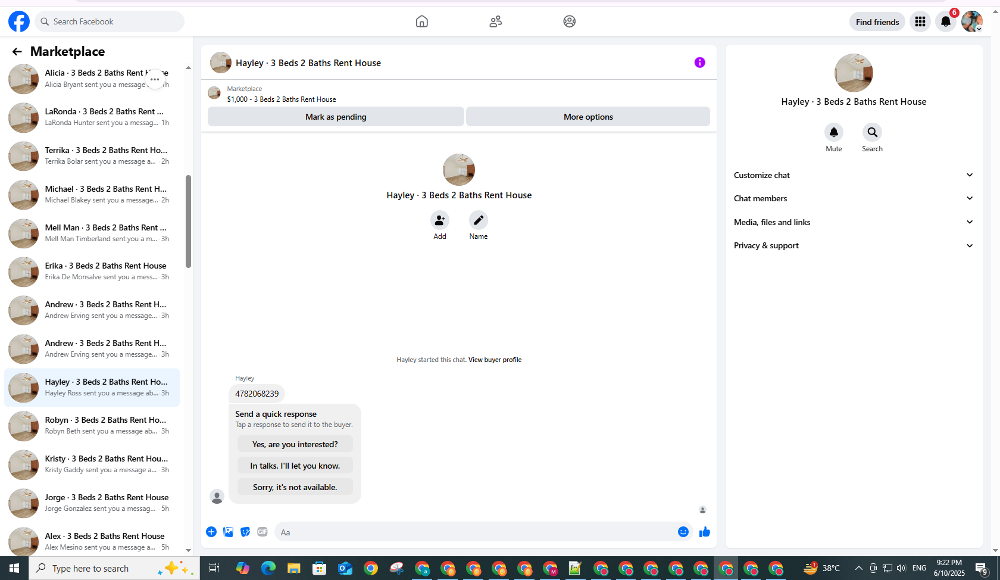Open Alex Mesino's conversation

(x=92, y=542)
